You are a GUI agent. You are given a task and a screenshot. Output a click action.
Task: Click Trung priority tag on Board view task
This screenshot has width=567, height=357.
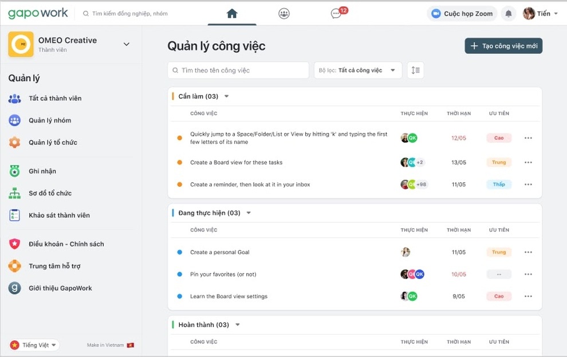pyautogui.click(x=499, y=162)
